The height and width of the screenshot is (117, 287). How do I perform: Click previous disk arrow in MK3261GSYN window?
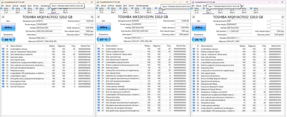(98, 17)
